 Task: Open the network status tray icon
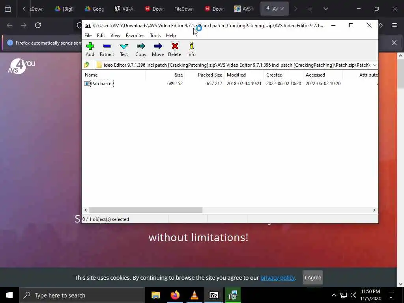tap(344, 295)
